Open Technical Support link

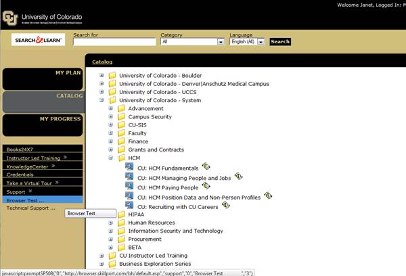pos(31,208)
